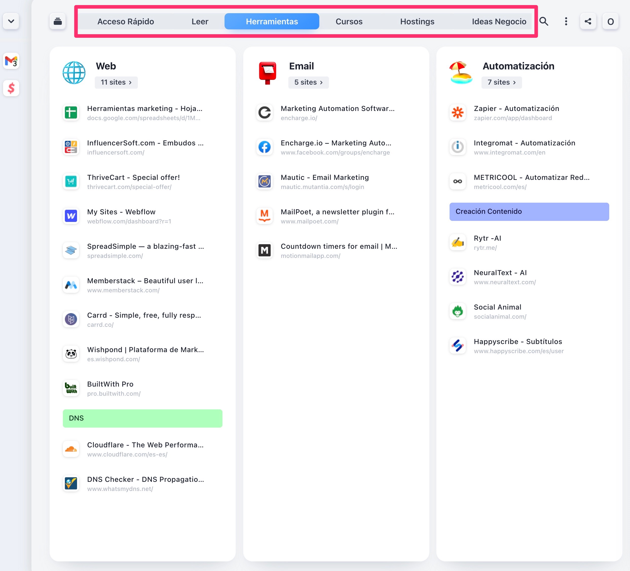Image resolution: width=630 pixels, height=571 pixels.
Task: Click the Encharge C logo icon
Action: point(265,112)
